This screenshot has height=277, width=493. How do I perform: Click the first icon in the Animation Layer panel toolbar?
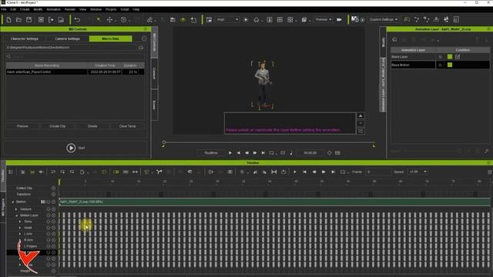(394, 39)
